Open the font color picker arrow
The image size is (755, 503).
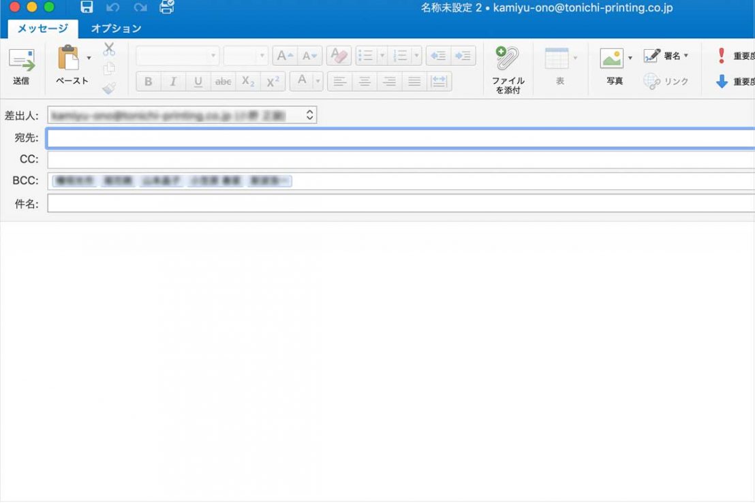[x=317, y=81]
